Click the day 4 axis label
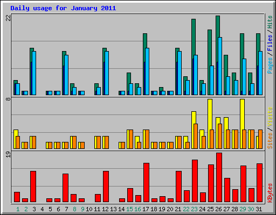276x215 pixels. click(x=42, y=209)
